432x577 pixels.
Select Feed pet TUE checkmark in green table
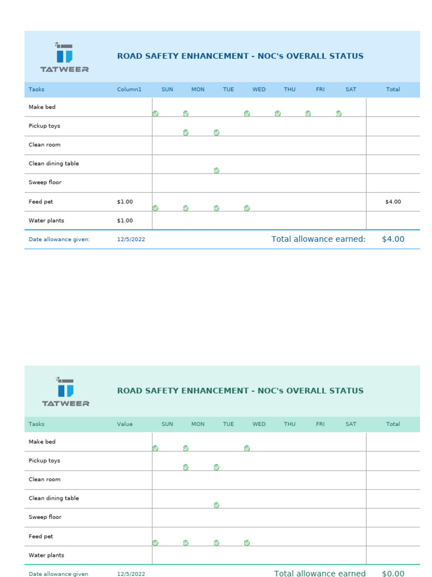(x=217, y=543)
